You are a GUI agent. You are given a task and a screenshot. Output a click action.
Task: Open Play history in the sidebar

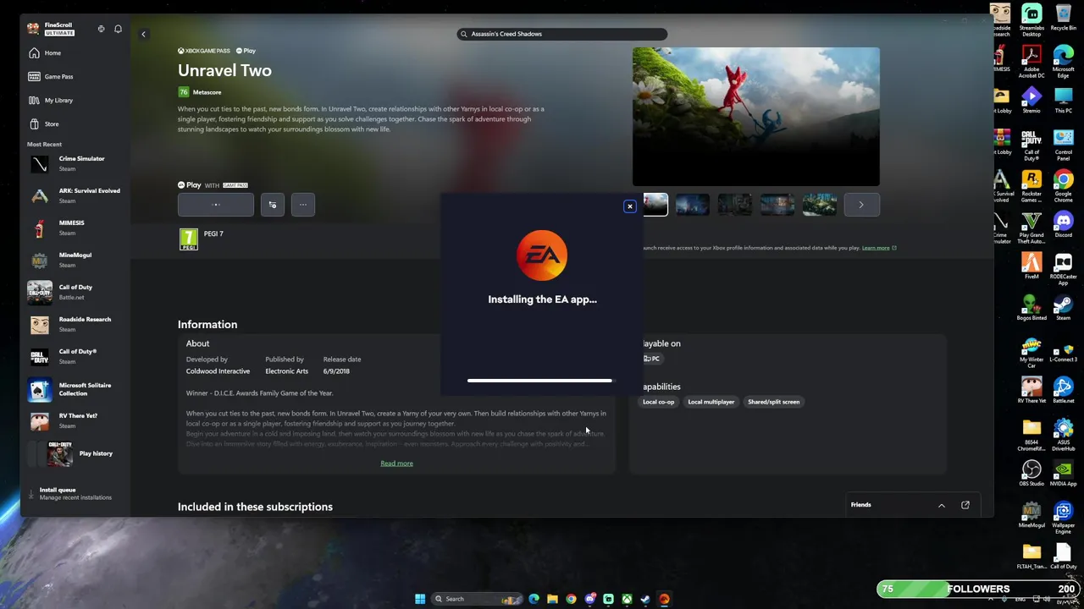coord(75,453)
